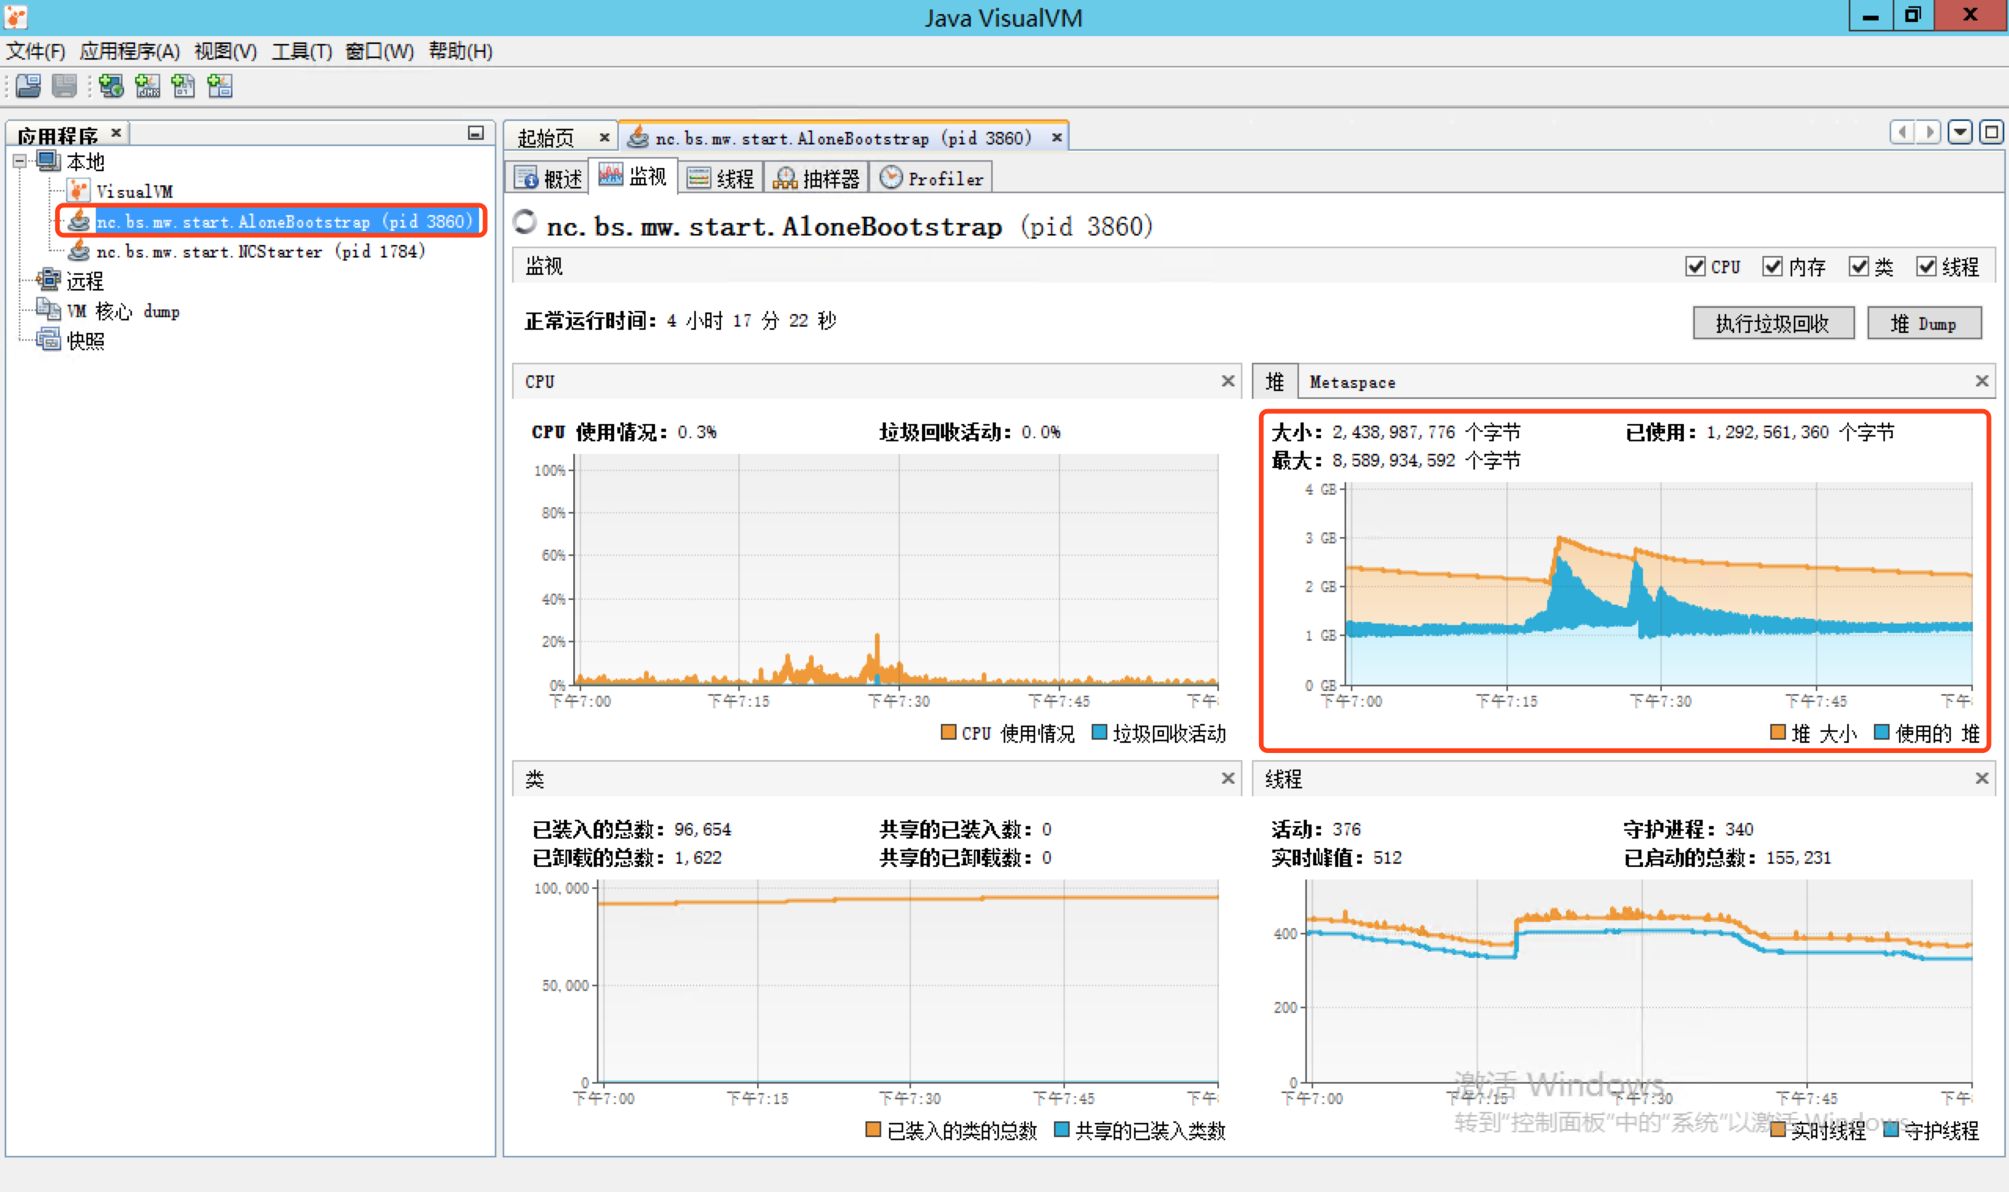Close the 类 chart panel

[1228, 777]
